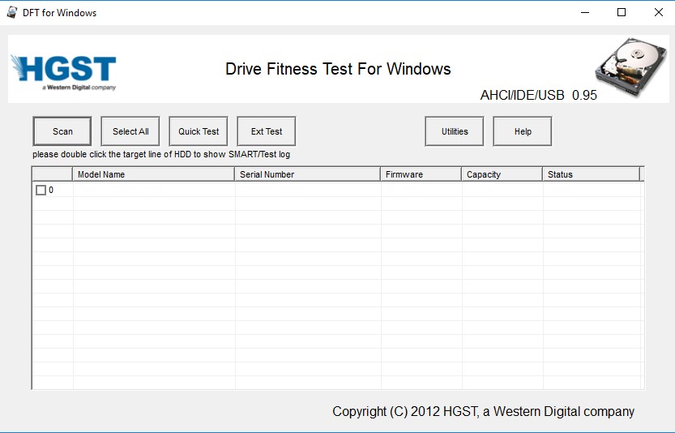Click the Capacity column header

pyautogui.click(x=502, y=174)
